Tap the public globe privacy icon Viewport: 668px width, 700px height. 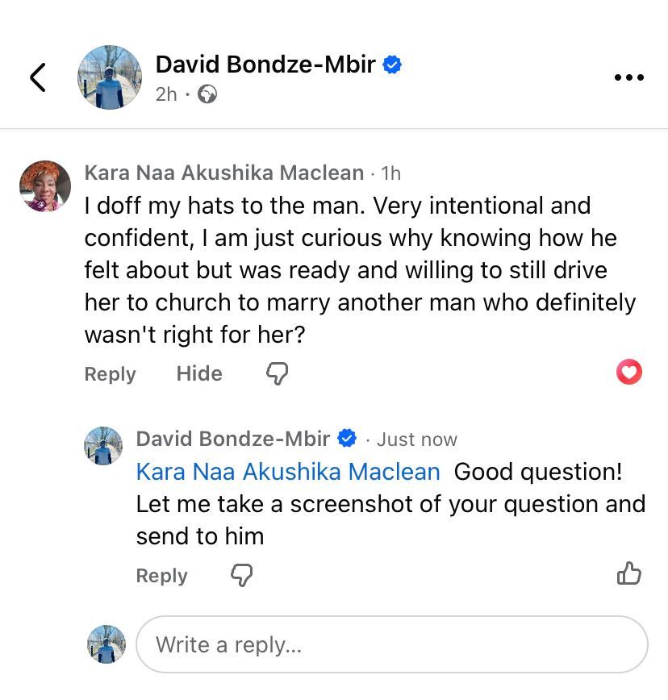[x=207, y=95]
